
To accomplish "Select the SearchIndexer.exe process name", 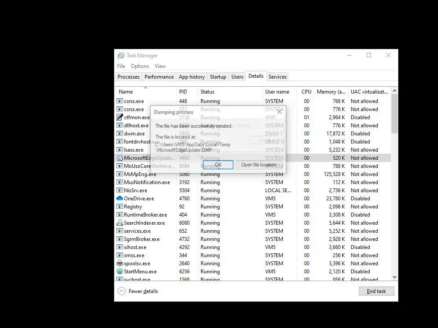I will coord(145,223).
